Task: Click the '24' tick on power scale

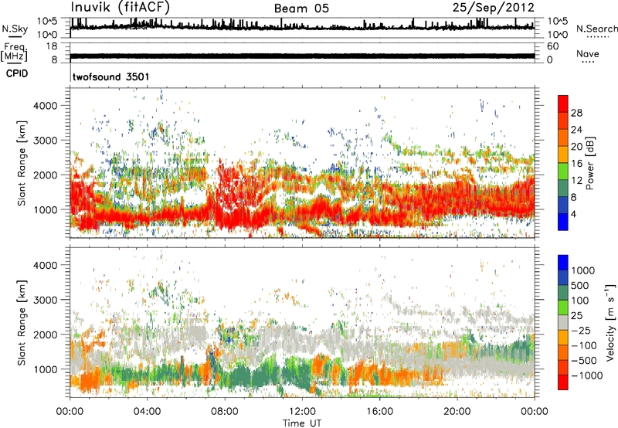Action: click(x=576, y=130)
